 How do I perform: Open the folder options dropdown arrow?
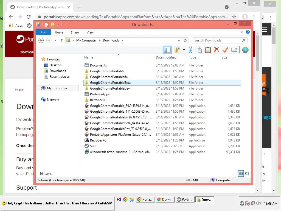[x=184, y=50]
